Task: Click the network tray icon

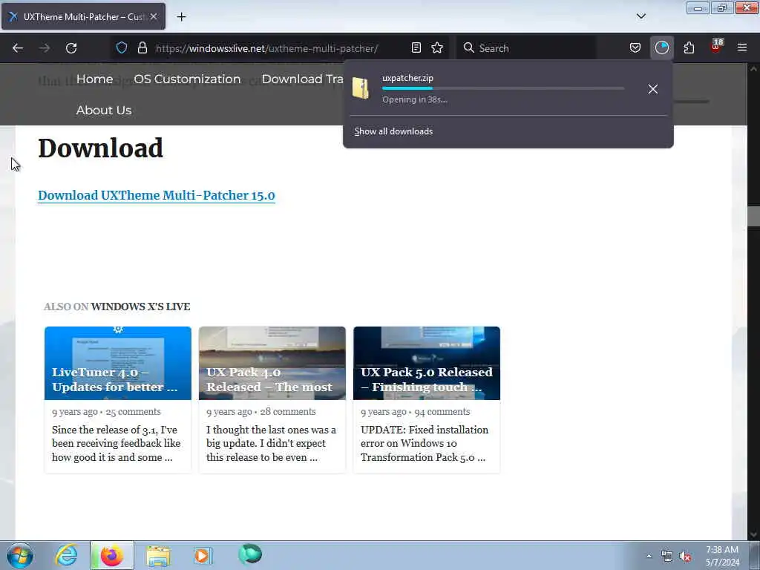Action: click(x=667, y=557)
